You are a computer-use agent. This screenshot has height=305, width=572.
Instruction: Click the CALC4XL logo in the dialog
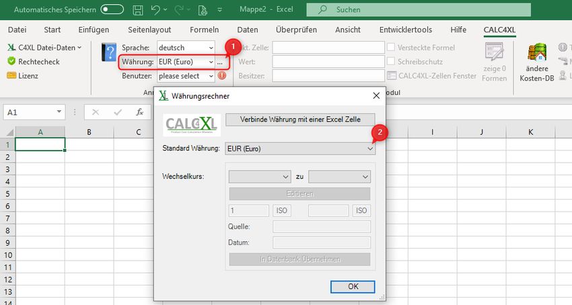click(x=192, y=125)
